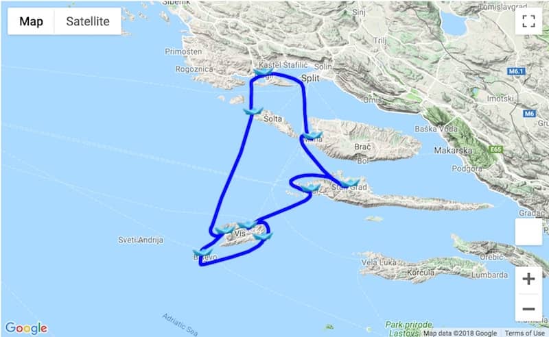Select the boat marker at Stari Grad

(350, 182)
